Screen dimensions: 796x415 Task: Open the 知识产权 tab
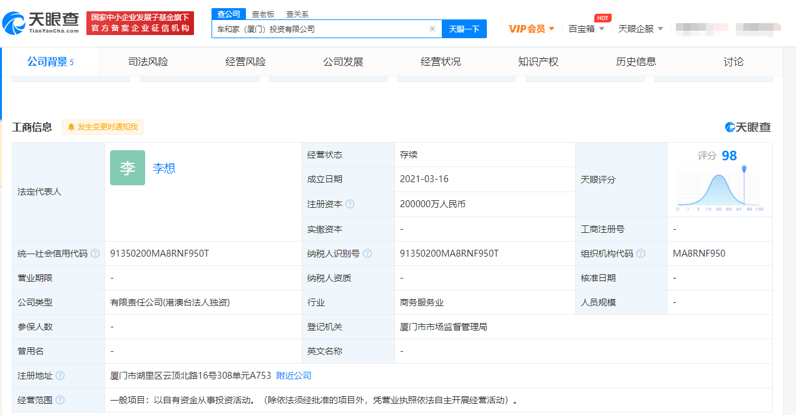pos(538,61)
